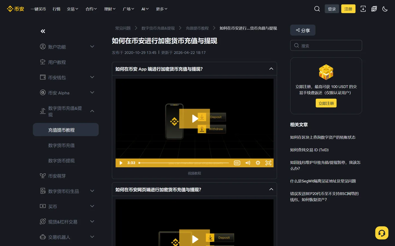The image size is (395, 246).
Task: Open article 如何查找交易 ID (TxID)
Action: coord(309,150)
